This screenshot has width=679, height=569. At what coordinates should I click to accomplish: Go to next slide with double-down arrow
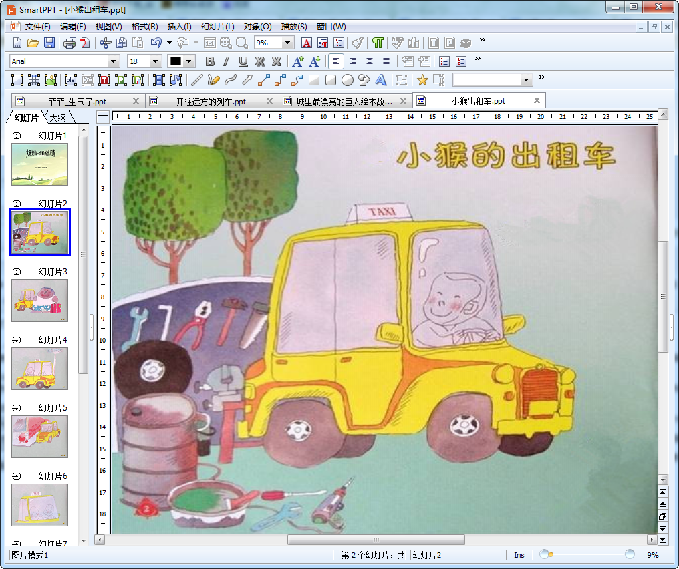click(662, 528)
